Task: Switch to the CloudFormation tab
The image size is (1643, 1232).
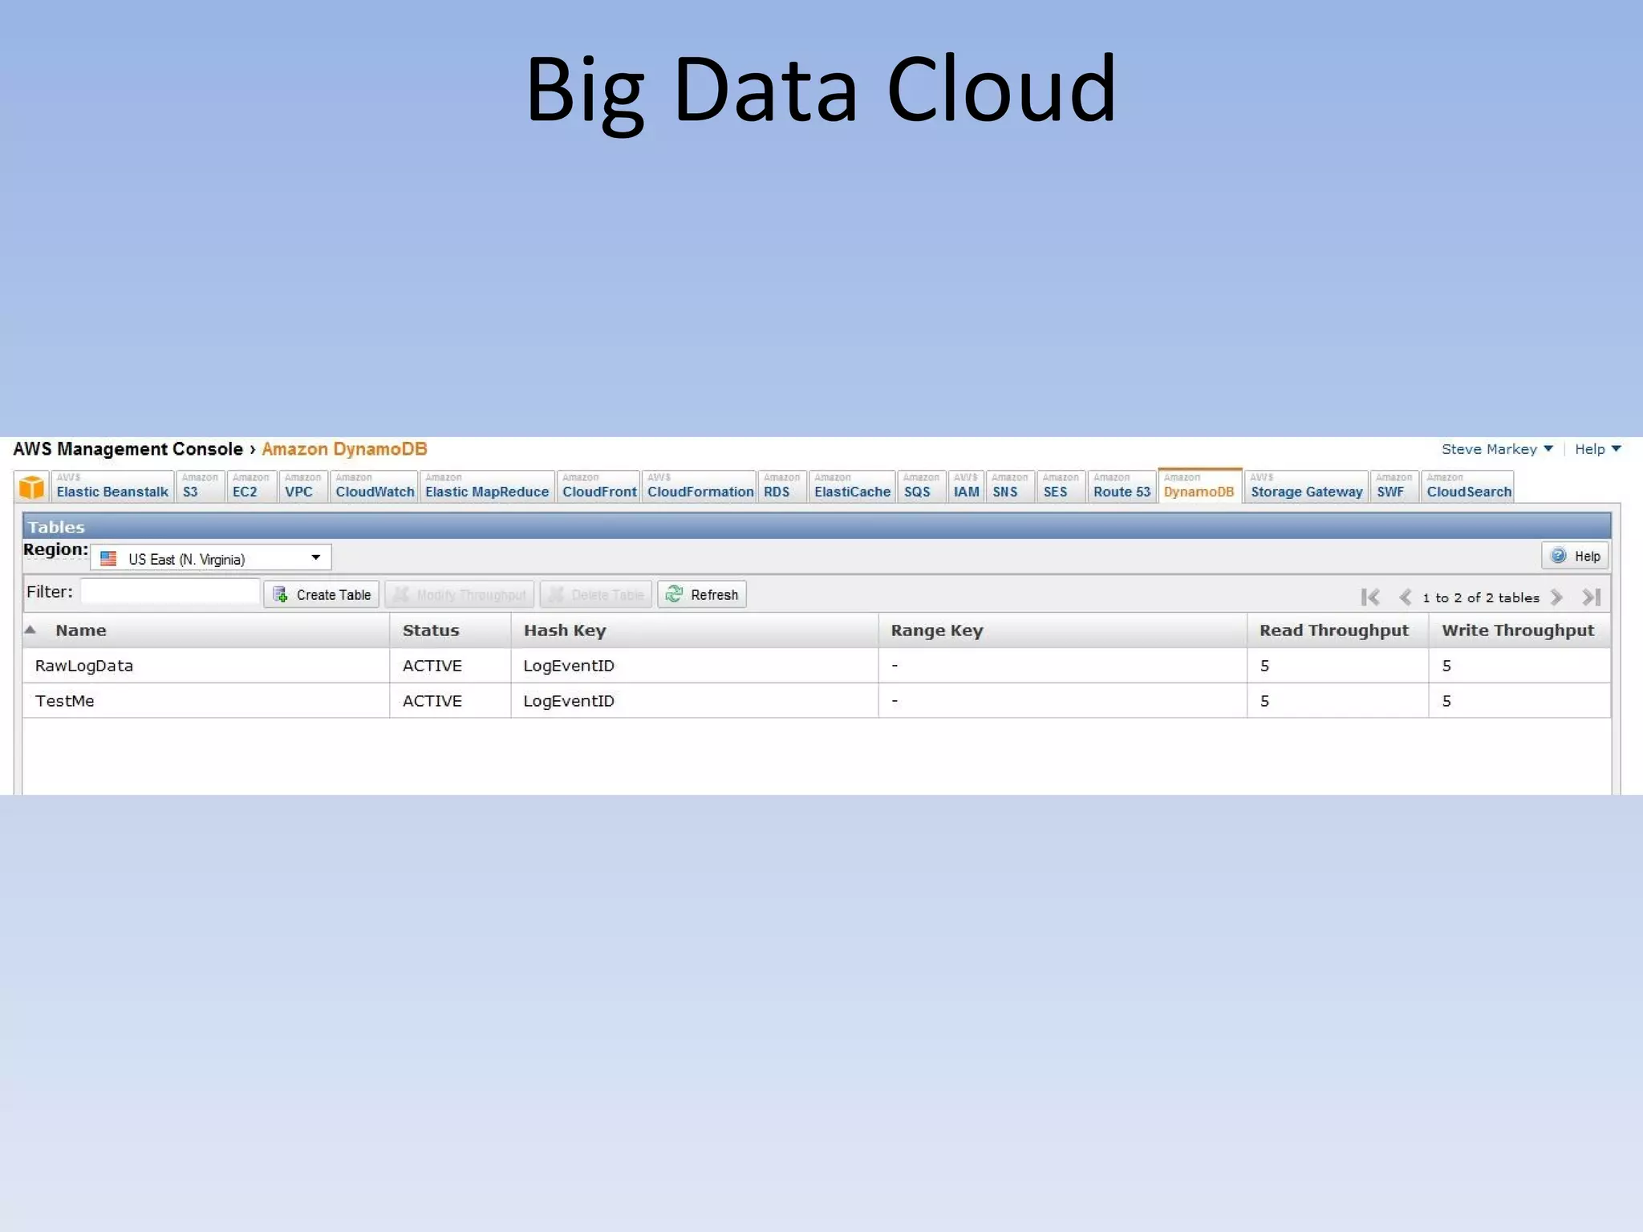Action: click(x=700, y=486)
